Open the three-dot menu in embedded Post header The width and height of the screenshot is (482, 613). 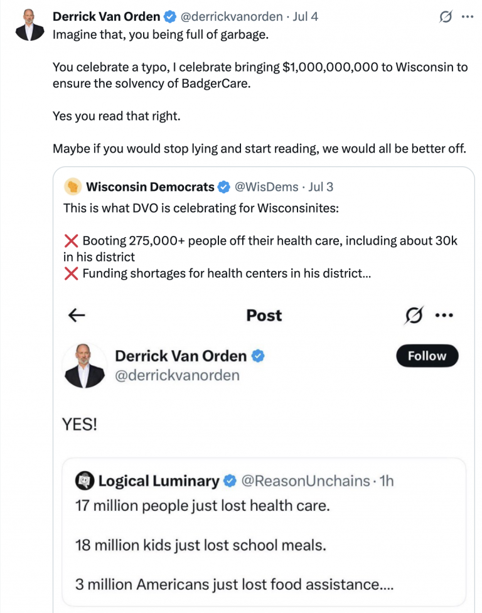coord(444,315)
